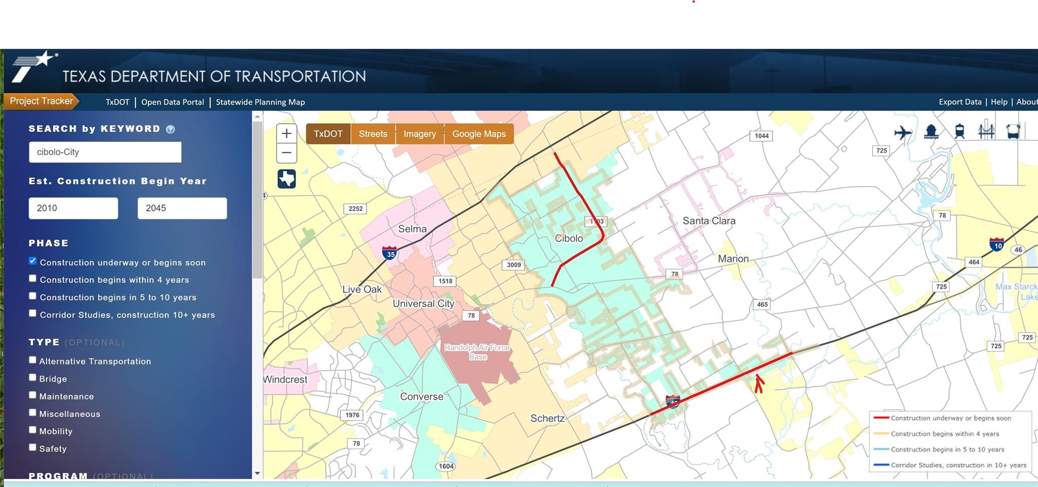The image size is (1038, 487).
Task: Click the Cibolo city label on map
Action: [569, 238]
